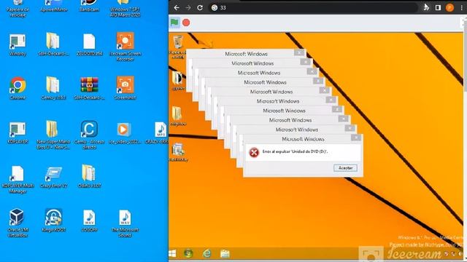
Task: Open the browser three-dot menu
Action: click(462, 8)
